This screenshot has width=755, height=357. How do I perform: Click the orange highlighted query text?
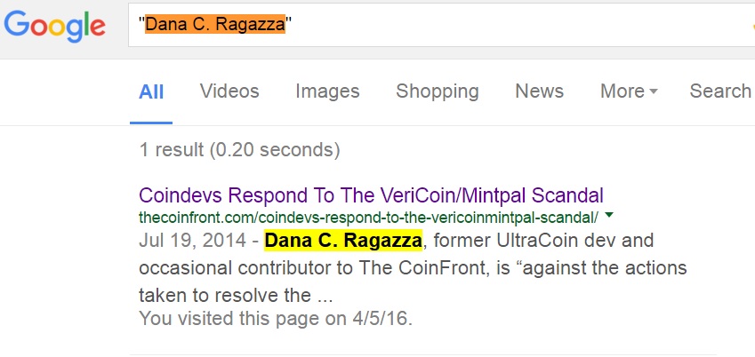tap(215, 24)
